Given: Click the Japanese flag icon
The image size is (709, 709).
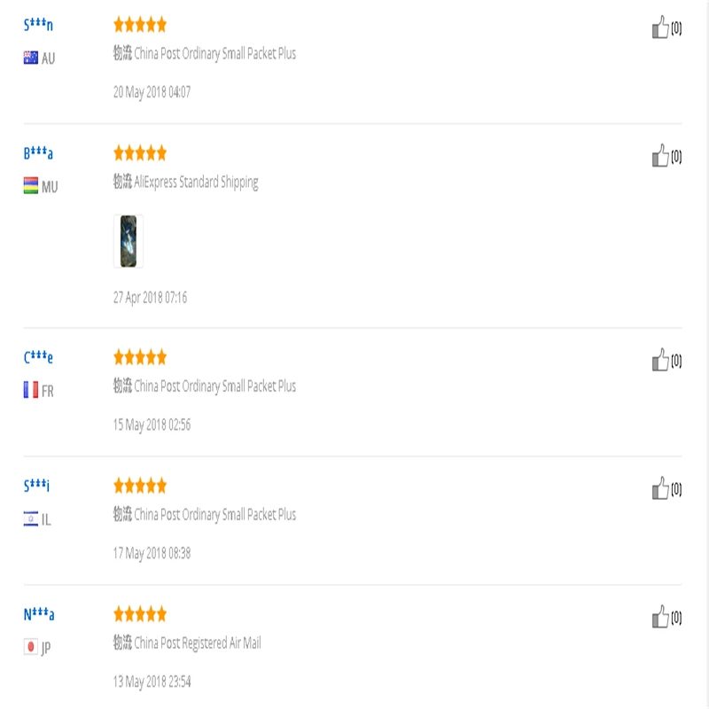Looking at the screenshot, I should click(x=31, y=647).
